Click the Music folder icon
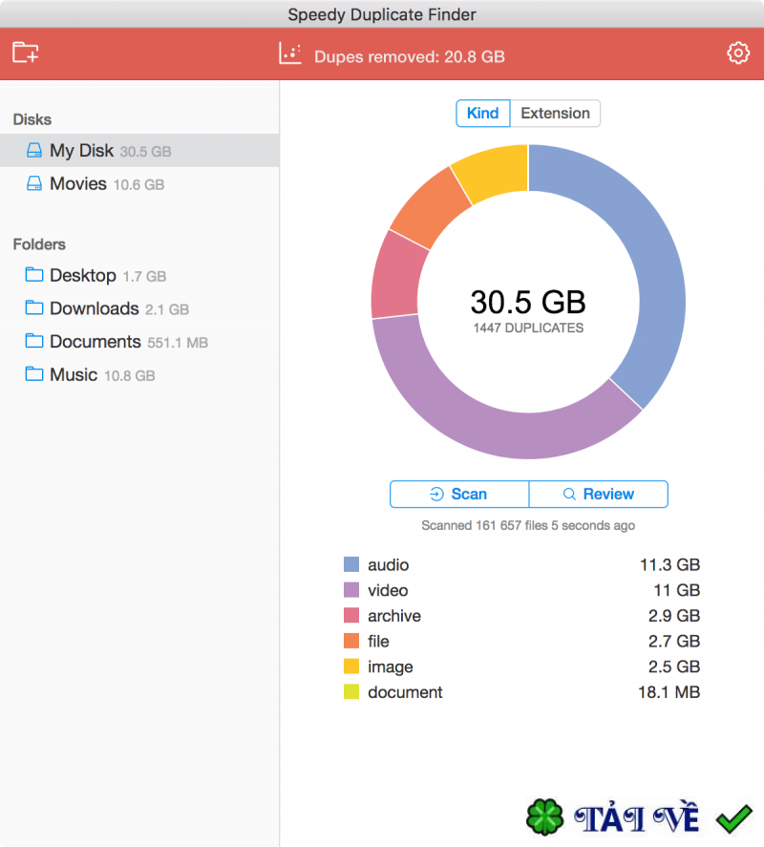Screen dimensions: 764x847 (32, 374)
